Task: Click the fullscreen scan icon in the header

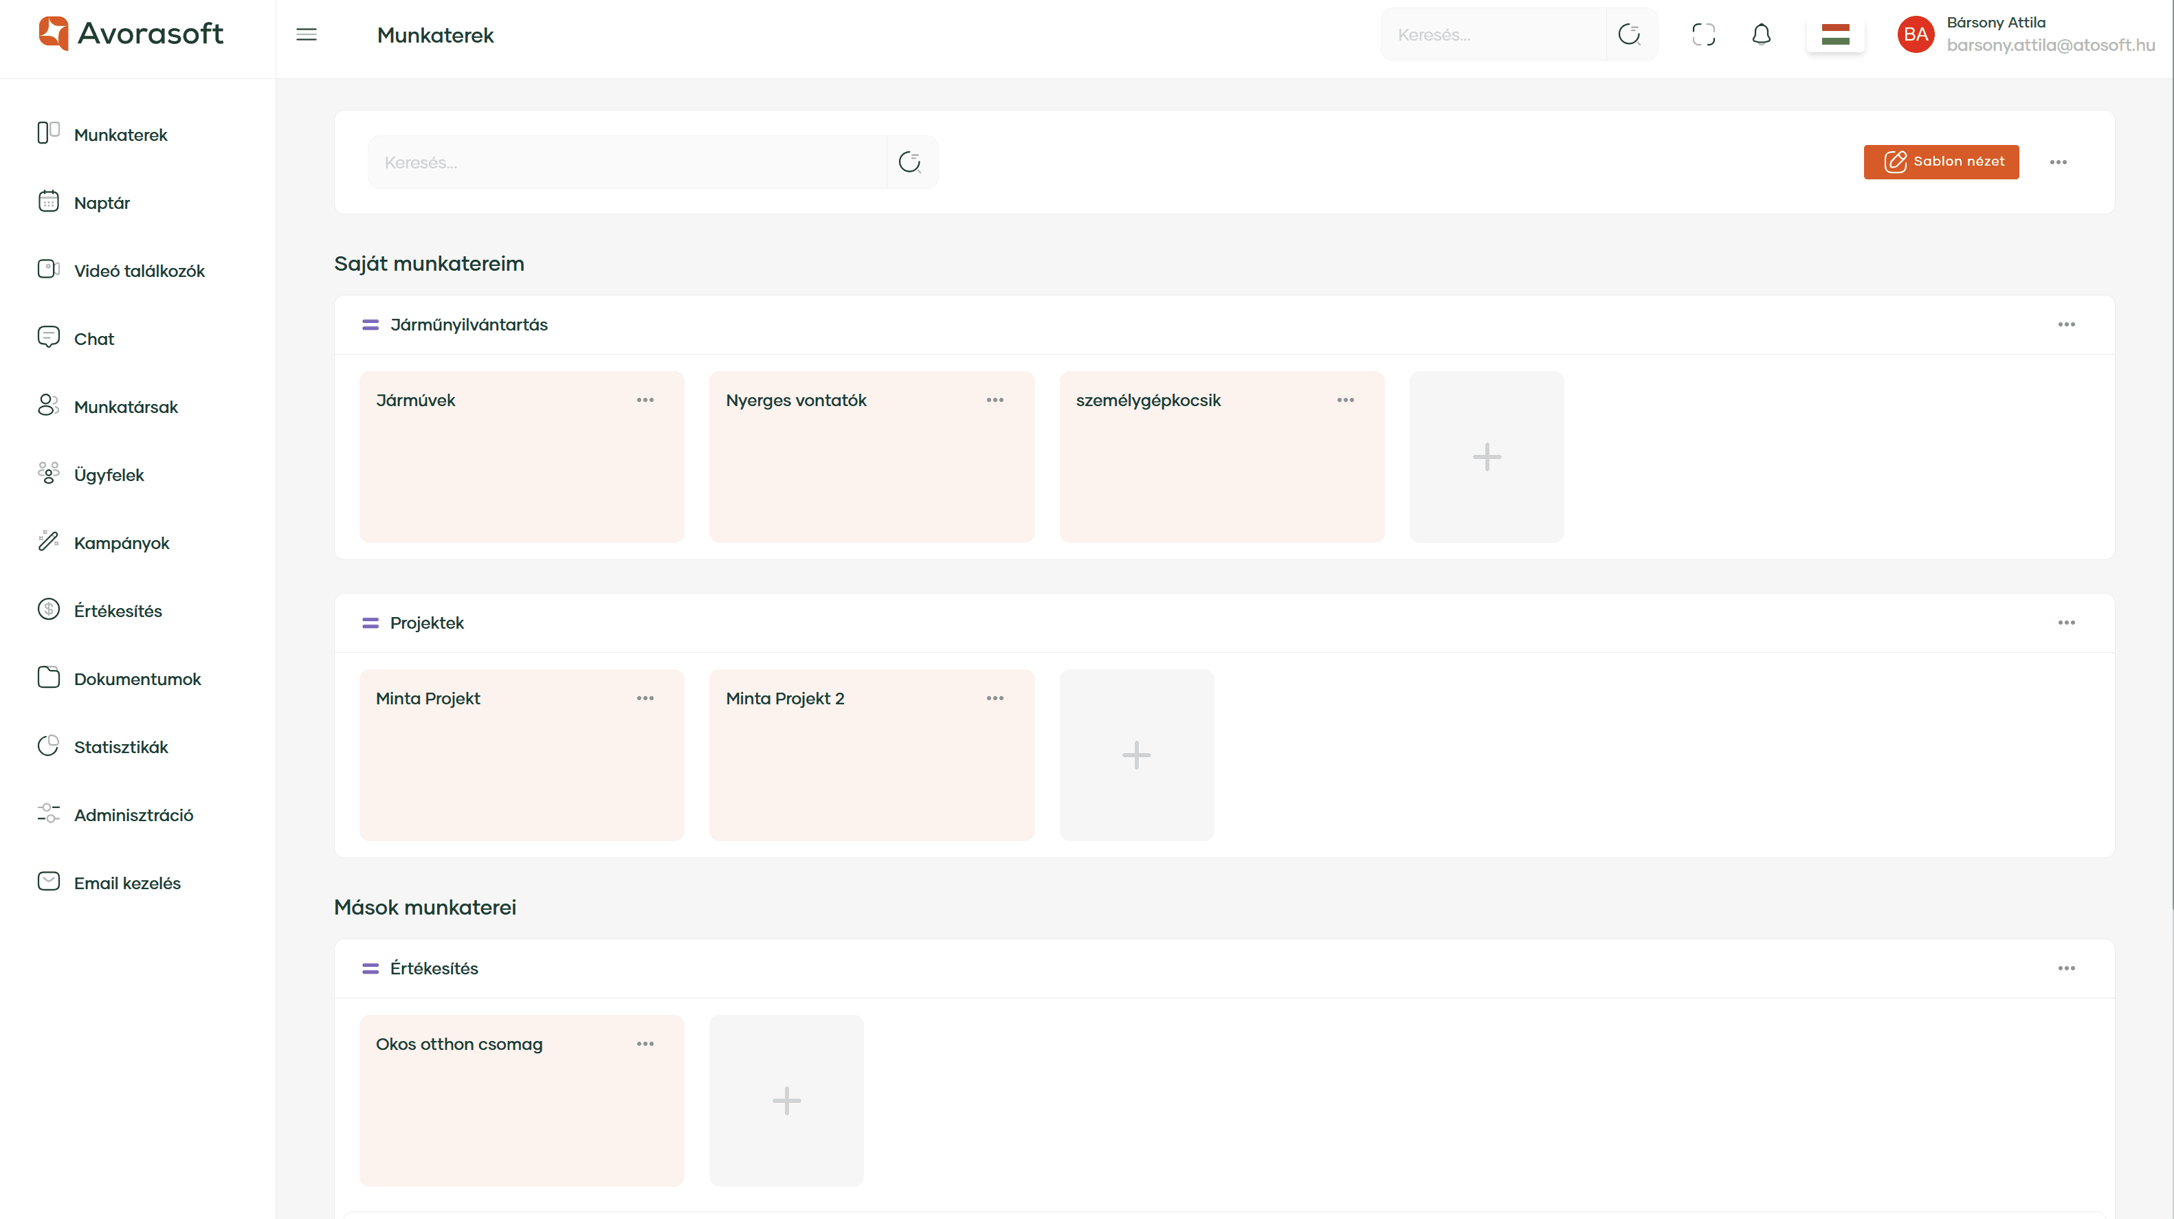Action: pyautogui.click(x=1704, y=34)
